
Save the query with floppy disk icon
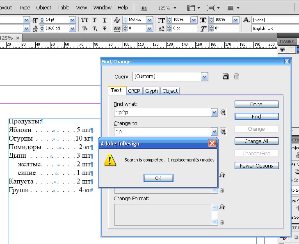(226, 76)
